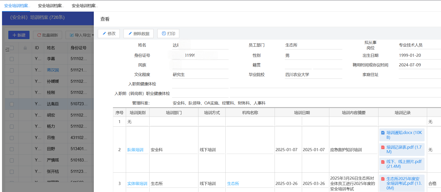Click the 专业技术人员 position value
This screenshot has width=441, height=192.
(x=410, y=45)
